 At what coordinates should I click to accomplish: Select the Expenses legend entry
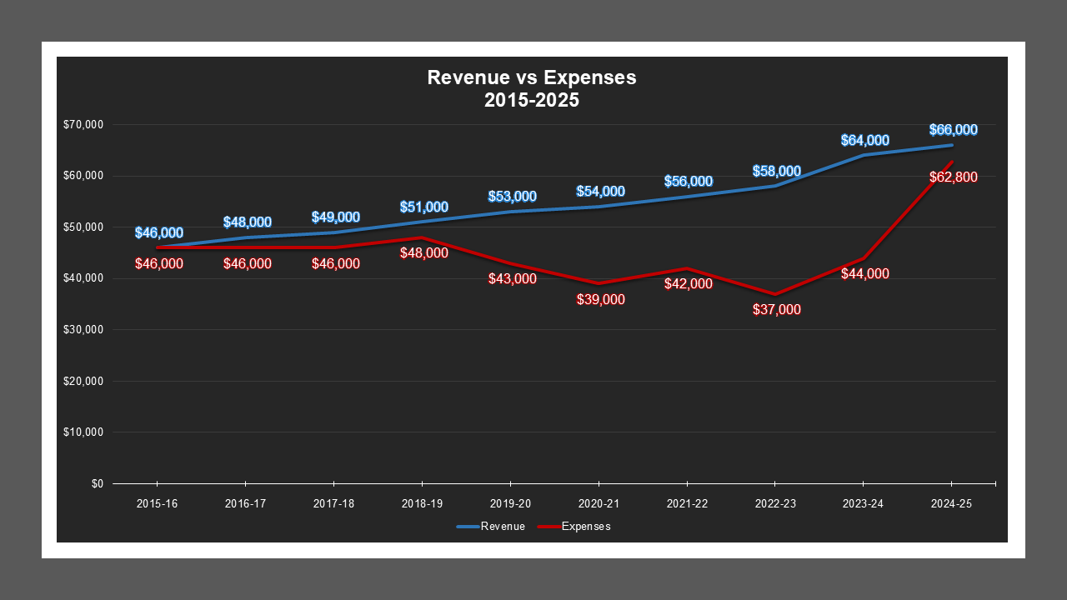click(x=587, y=526)
